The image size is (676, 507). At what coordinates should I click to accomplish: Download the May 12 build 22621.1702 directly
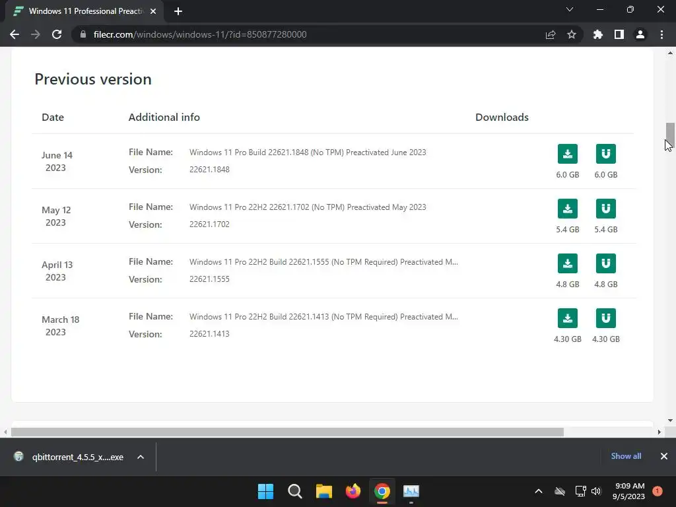[567, 209]
